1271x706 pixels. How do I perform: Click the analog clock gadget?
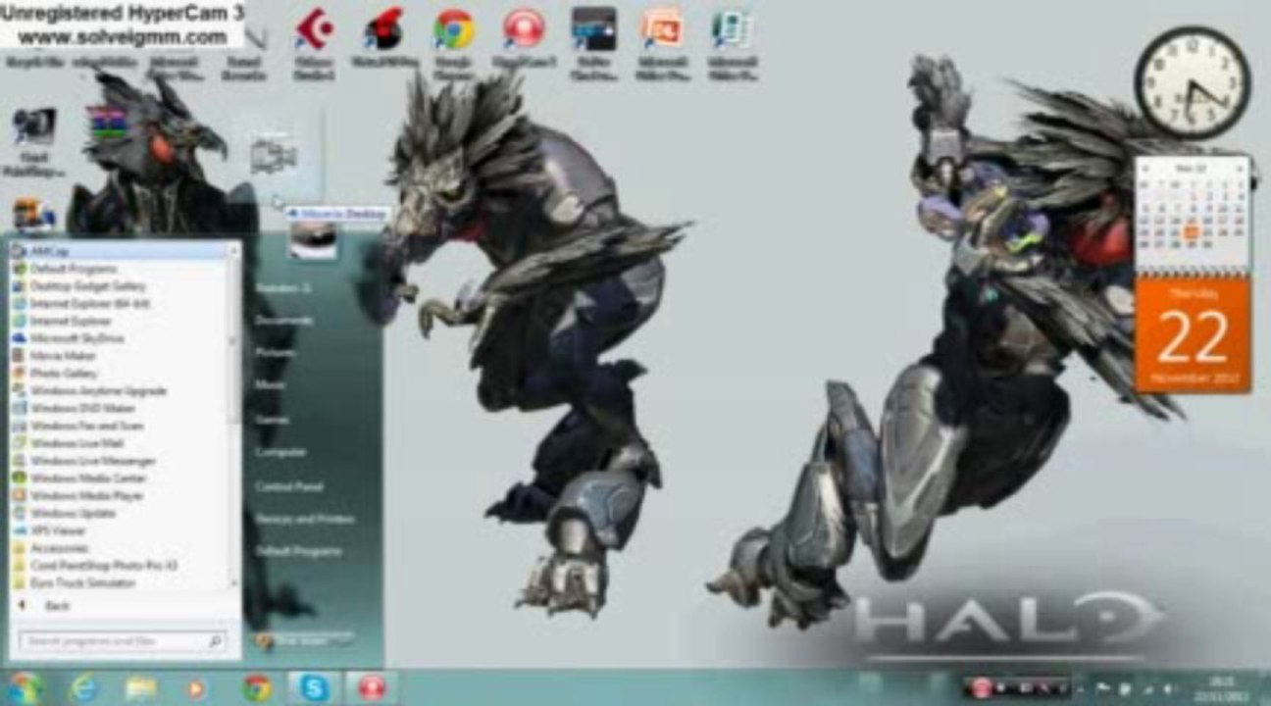tap(1192, 84)
